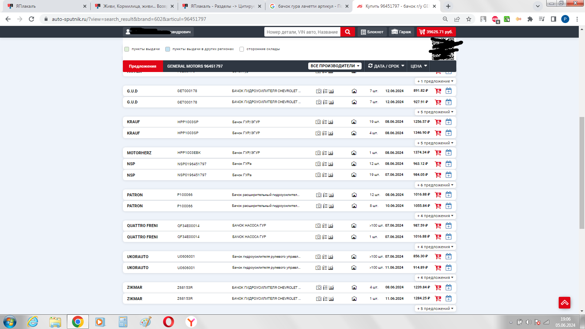This screenshot has height=329, width=585.
Task: Open the user account button in header
Action: [158, 32]
